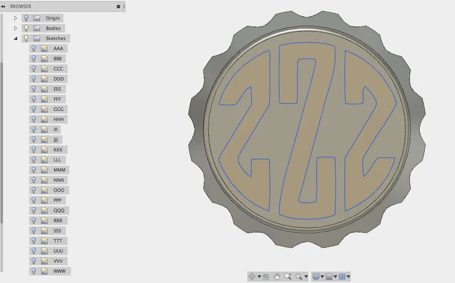Open the Display Settings monitor icon
Screen dimensions: 455x283
[x=316, y=276]
